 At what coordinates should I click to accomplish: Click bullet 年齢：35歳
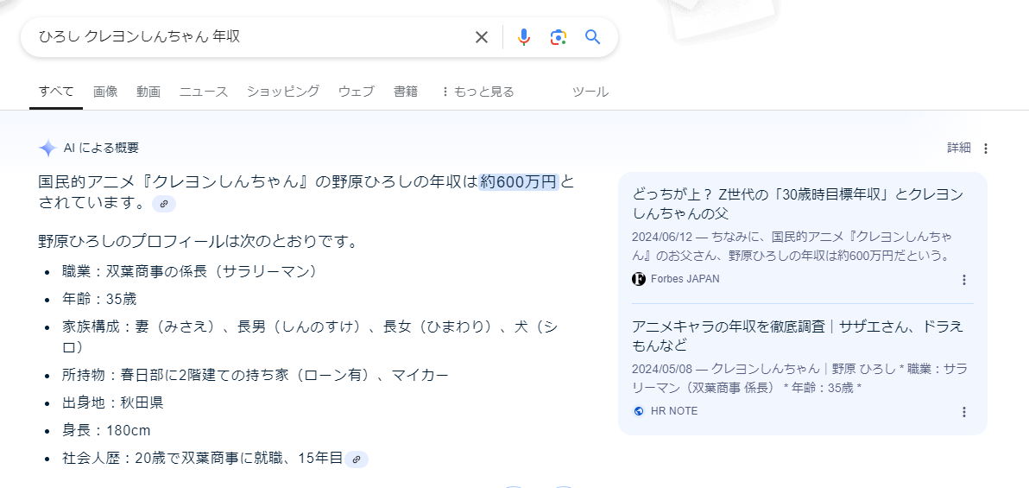click(x=99, y=300)
